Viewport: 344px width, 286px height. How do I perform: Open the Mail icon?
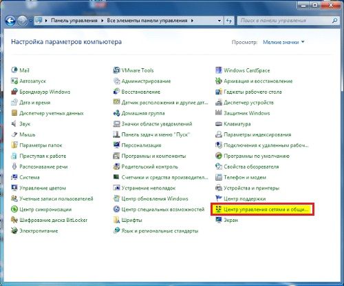(14, 70)
